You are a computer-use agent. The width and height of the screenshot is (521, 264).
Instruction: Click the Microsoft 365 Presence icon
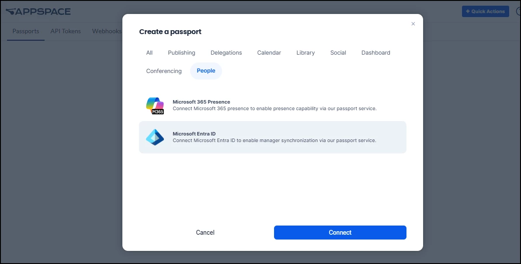click(155, 106)
